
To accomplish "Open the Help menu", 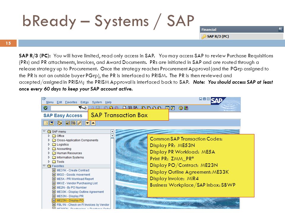I will pos(108,102).
